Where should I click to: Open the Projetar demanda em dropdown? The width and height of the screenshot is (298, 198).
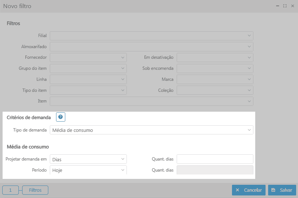(88, 159)
